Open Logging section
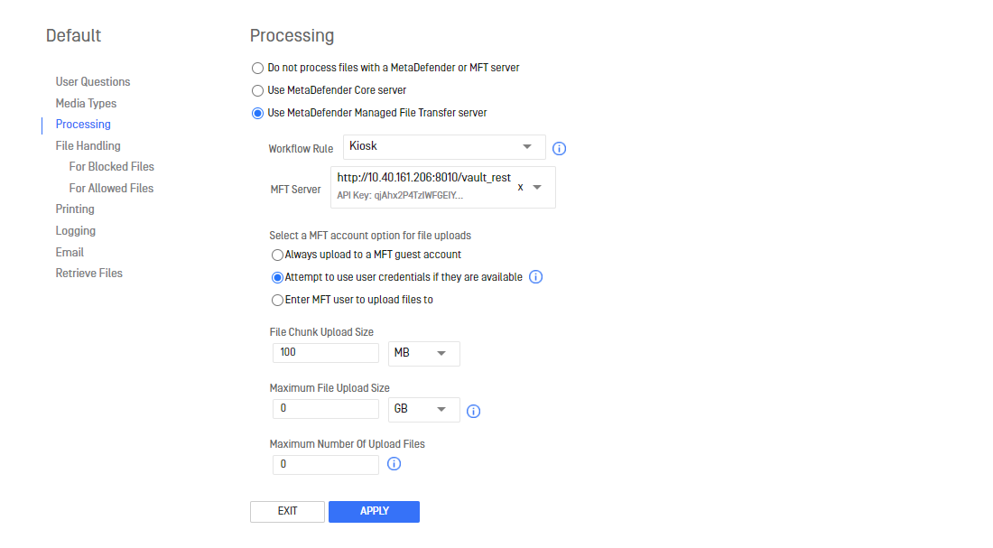This screenshot has width=993, height=548. pos(75,230)
